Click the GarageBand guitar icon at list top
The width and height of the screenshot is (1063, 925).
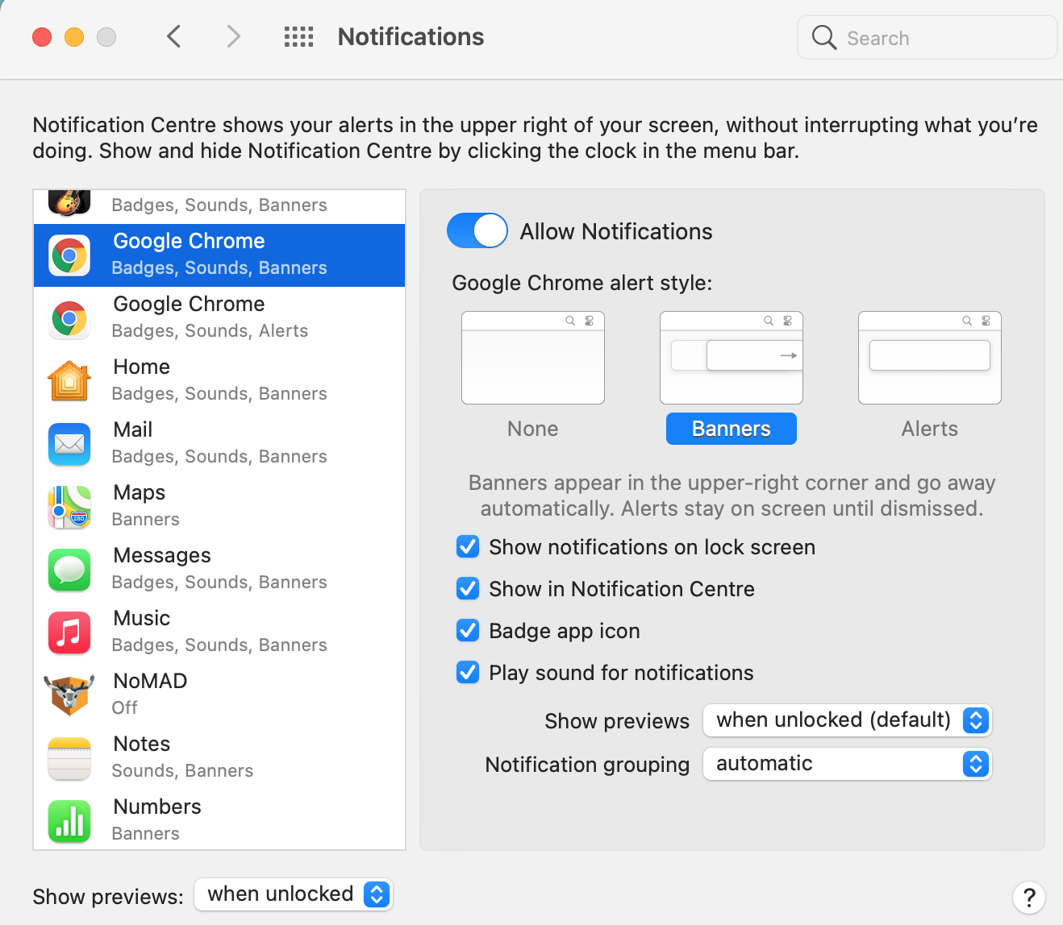[x=69, y=202]
